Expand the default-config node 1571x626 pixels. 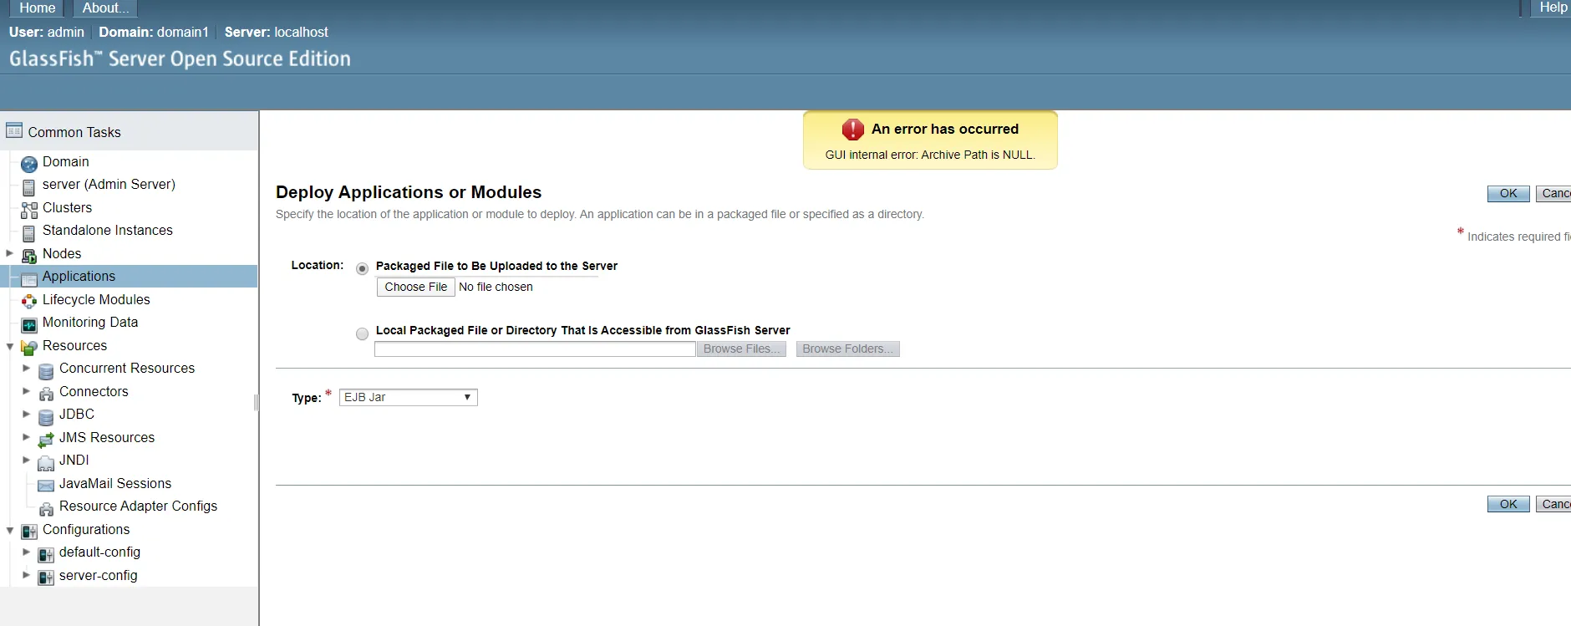pos(27,552)
